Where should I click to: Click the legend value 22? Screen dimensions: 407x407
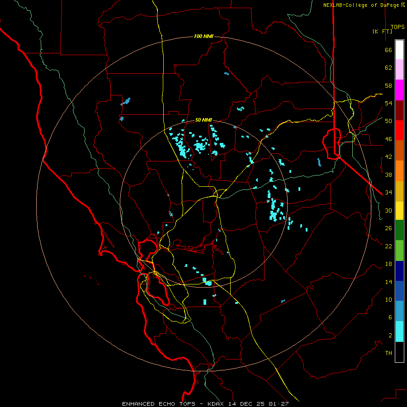pos(388,246)
